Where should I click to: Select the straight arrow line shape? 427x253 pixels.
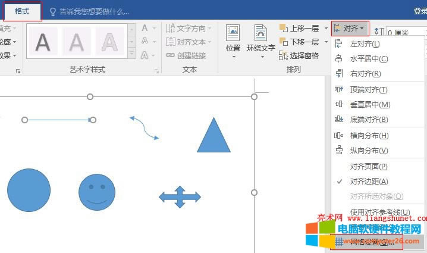pos(59,120)
